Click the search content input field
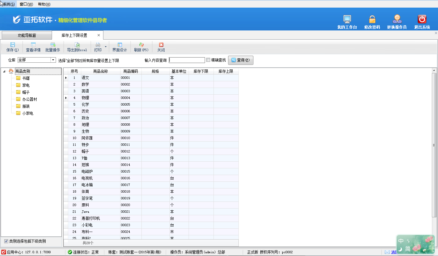The image size is (438, 256). 187,60
